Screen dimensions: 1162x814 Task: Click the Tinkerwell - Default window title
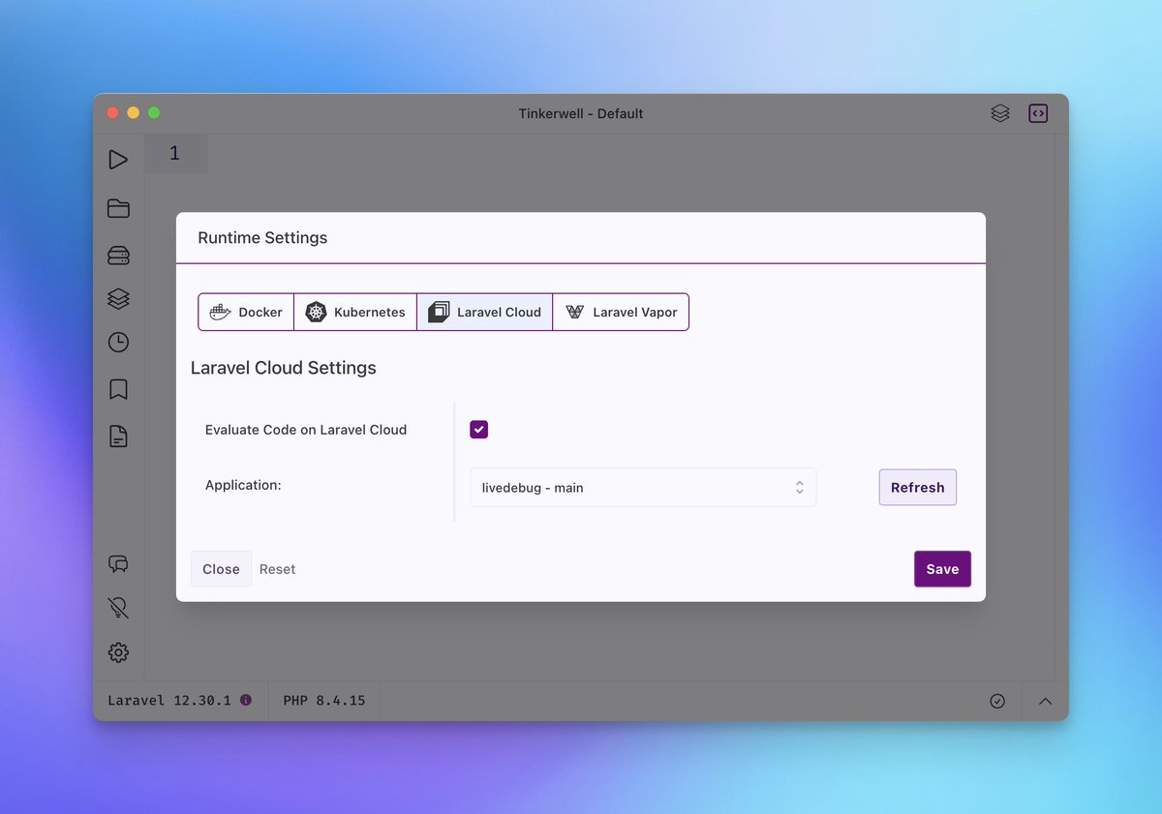coord(581,113)
